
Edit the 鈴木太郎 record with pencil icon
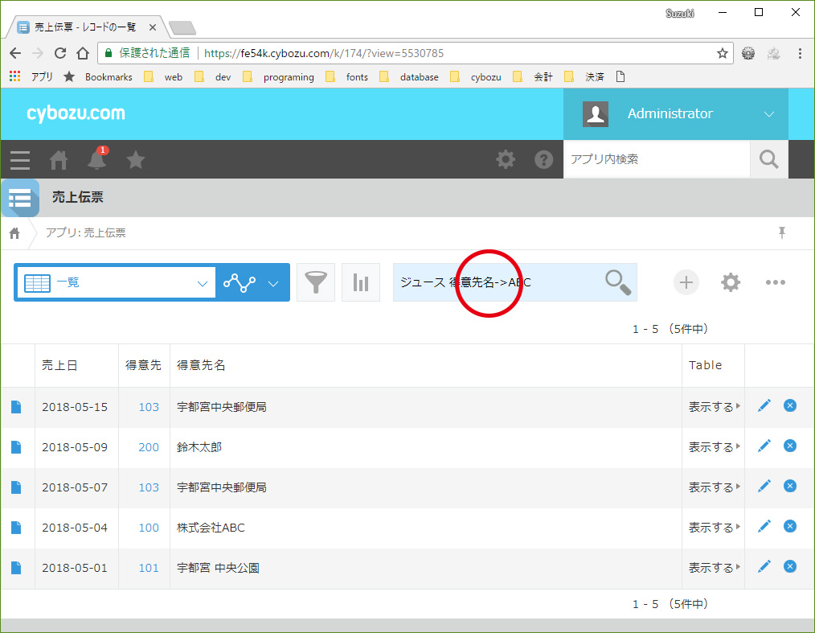[x=764, y=446]
